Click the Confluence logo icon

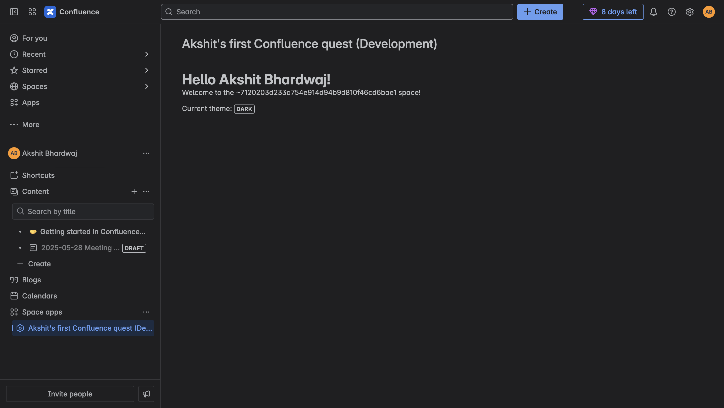[x=50, y=12]
